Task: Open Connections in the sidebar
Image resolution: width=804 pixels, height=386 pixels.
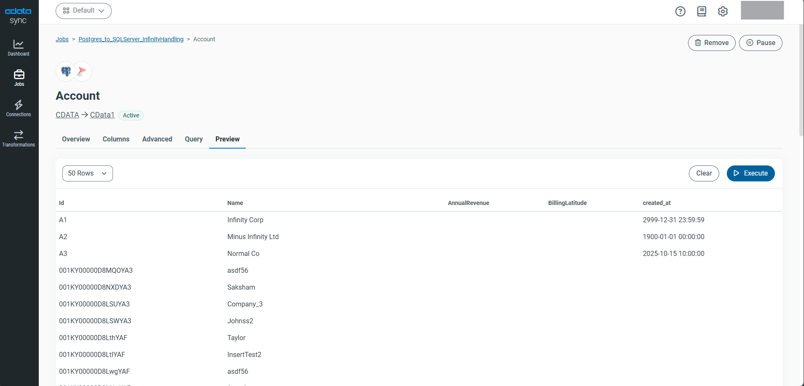Action: (x=19, y=108)
